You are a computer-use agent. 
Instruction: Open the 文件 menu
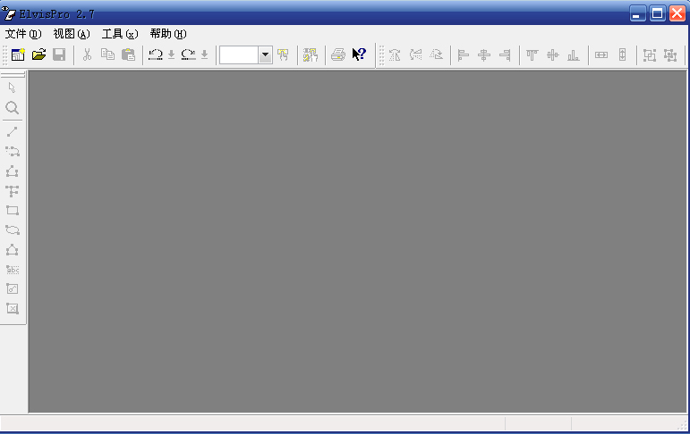pos(23,34)
